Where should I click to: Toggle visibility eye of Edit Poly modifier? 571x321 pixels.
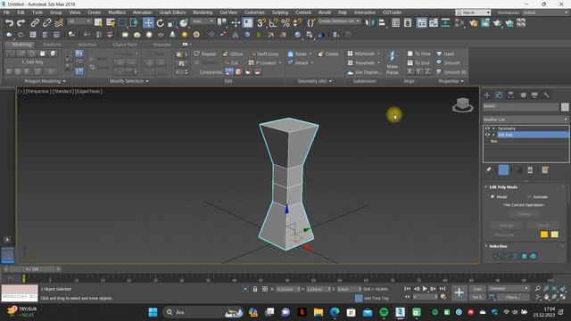click(487, 135)
